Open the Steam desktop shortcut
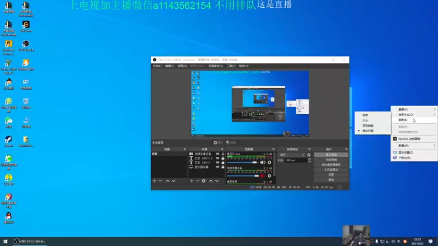This screenshot has height=246, width=438. [9, 142]
